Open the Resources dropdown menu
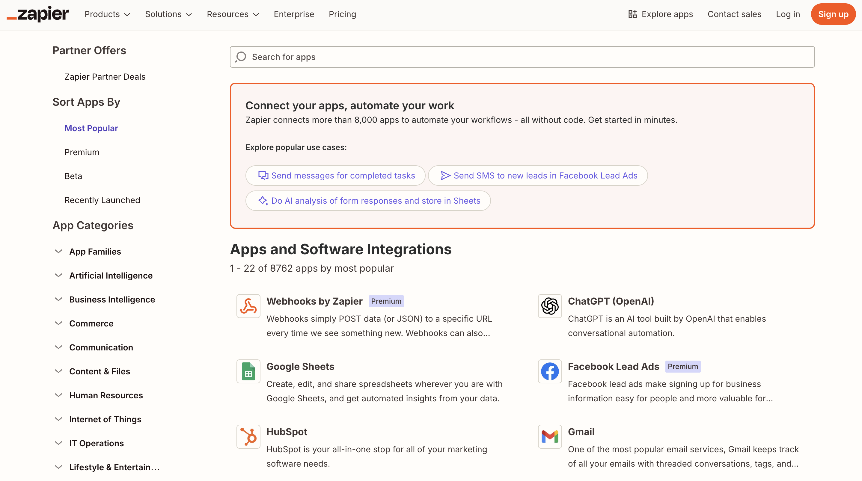Viewport: 862px width, 481px height. tap(233, 14)
